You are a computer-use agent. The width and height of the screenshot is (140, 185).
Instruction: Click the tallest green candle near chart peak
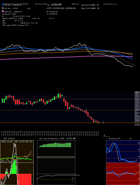coord(58,95)
